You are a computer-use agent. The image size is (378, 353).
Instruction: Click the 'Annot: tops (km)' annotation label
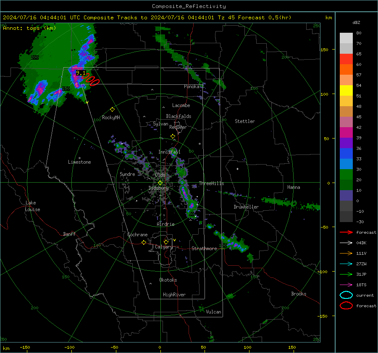coord(29,28)
